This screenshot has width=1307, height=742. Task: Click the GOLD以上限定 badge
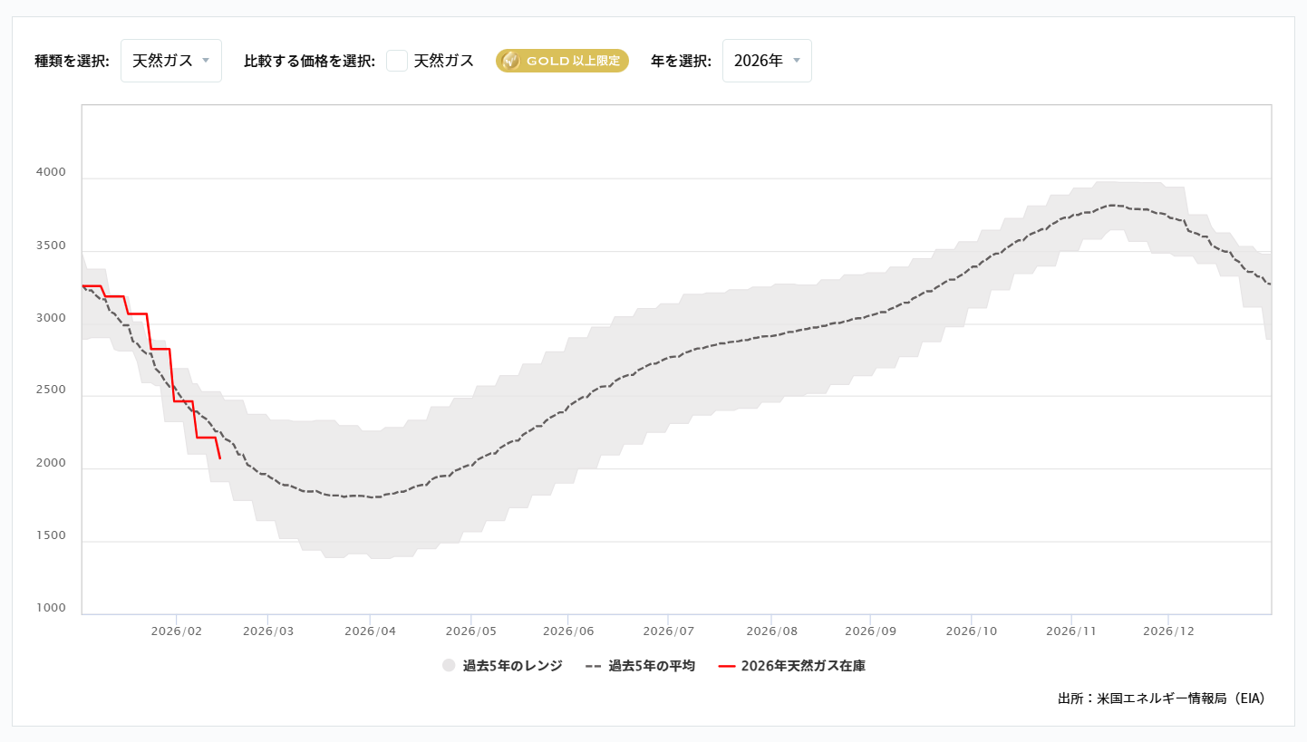pyautogui.click(x=561, y=61)
